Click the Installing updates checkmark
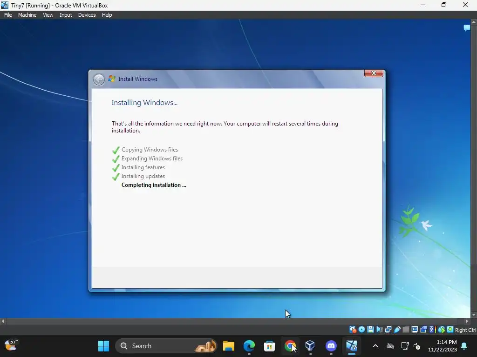This screenshot has height=357, width=477. tap(116, 176)
